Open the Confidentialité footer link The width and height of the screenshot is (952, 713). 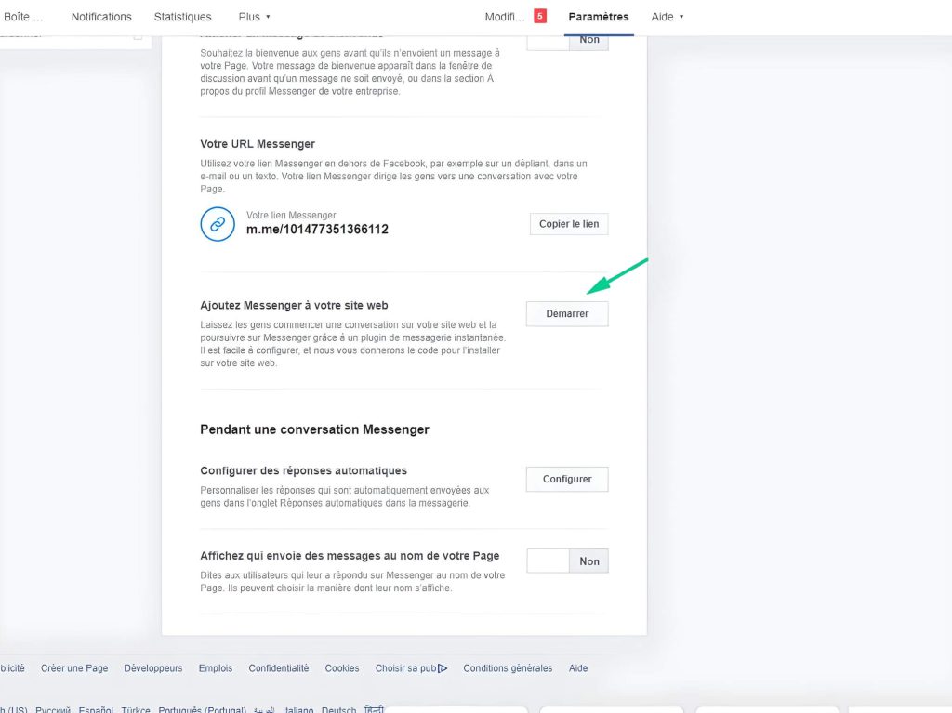pyautogui.click(x=278, y=667)
